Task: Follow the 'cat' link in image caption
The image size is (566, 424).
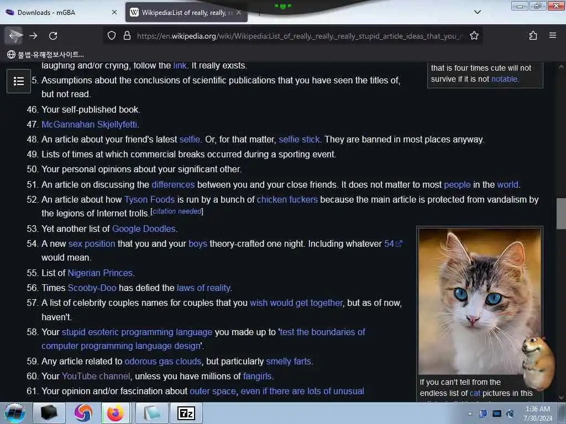Action: [475, 393]
